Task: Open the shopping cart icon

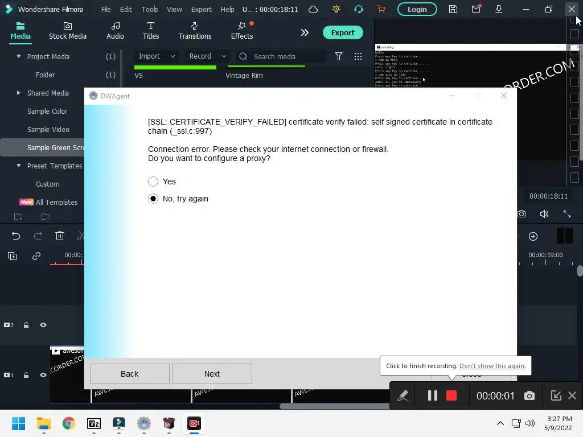Action: (x=381, y=9)
